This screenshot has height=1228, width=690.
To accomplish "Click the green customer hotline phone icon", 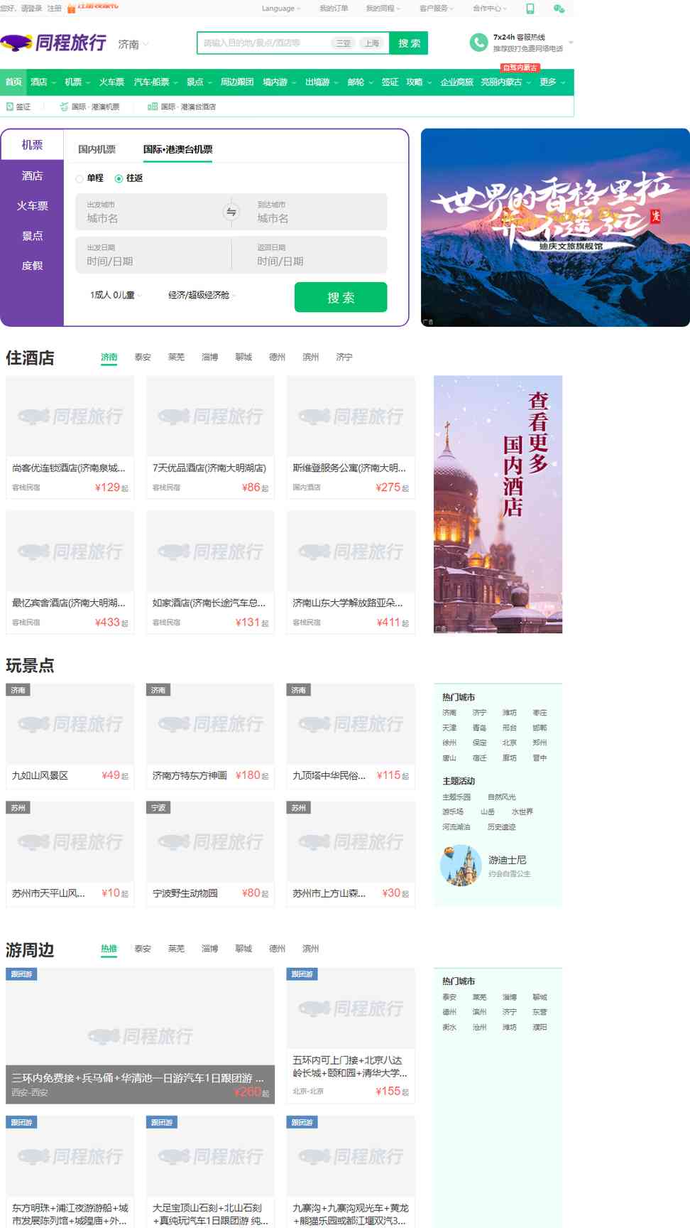I will click(x=478, y=43).
